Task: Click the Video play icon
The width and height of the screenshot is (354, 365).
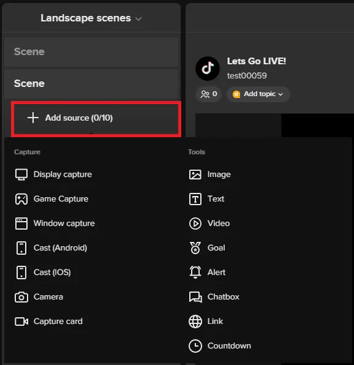Action: (195, 224)
